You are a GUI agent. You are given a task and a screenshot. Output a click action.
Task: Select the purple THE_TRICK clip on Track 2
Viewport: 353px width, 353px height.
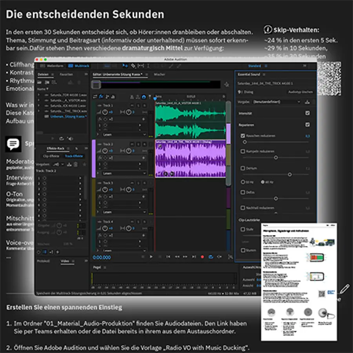tap(190, 158)
